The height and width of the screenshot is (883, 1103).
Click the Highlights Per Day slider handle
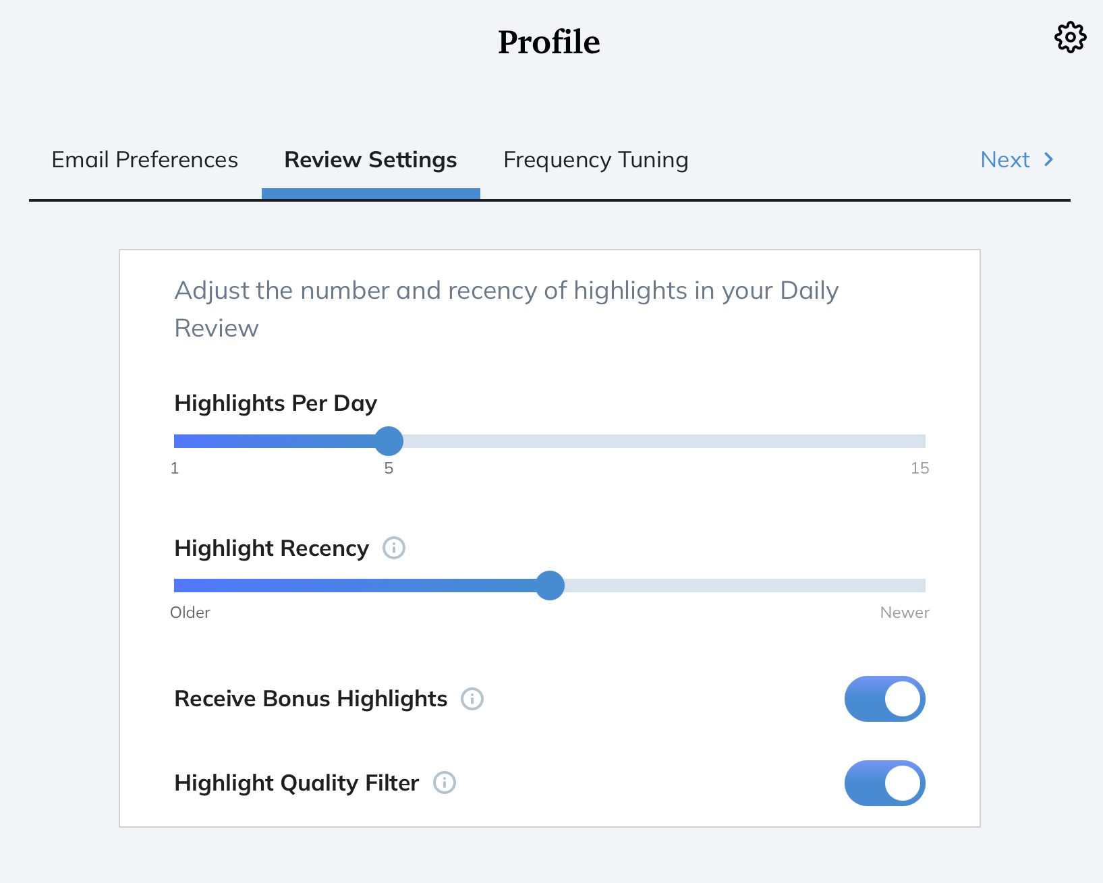click(389, 441)
